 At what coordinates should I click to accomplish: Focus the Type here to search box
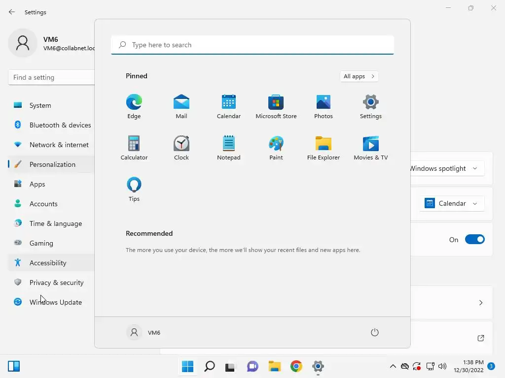pyautogui.click(x=252, y=45)
